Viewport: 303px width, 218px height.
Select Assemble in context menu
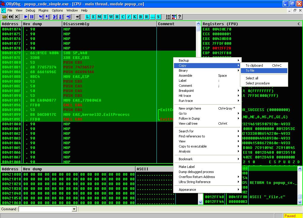pyautogui.click(x=207, y=76)
